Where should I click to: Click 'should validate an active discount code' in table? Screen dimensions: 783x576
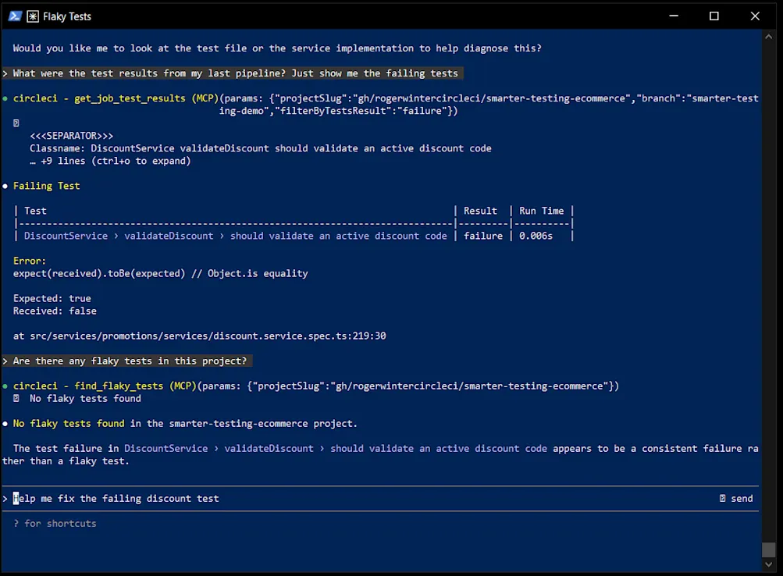point(339,236)
